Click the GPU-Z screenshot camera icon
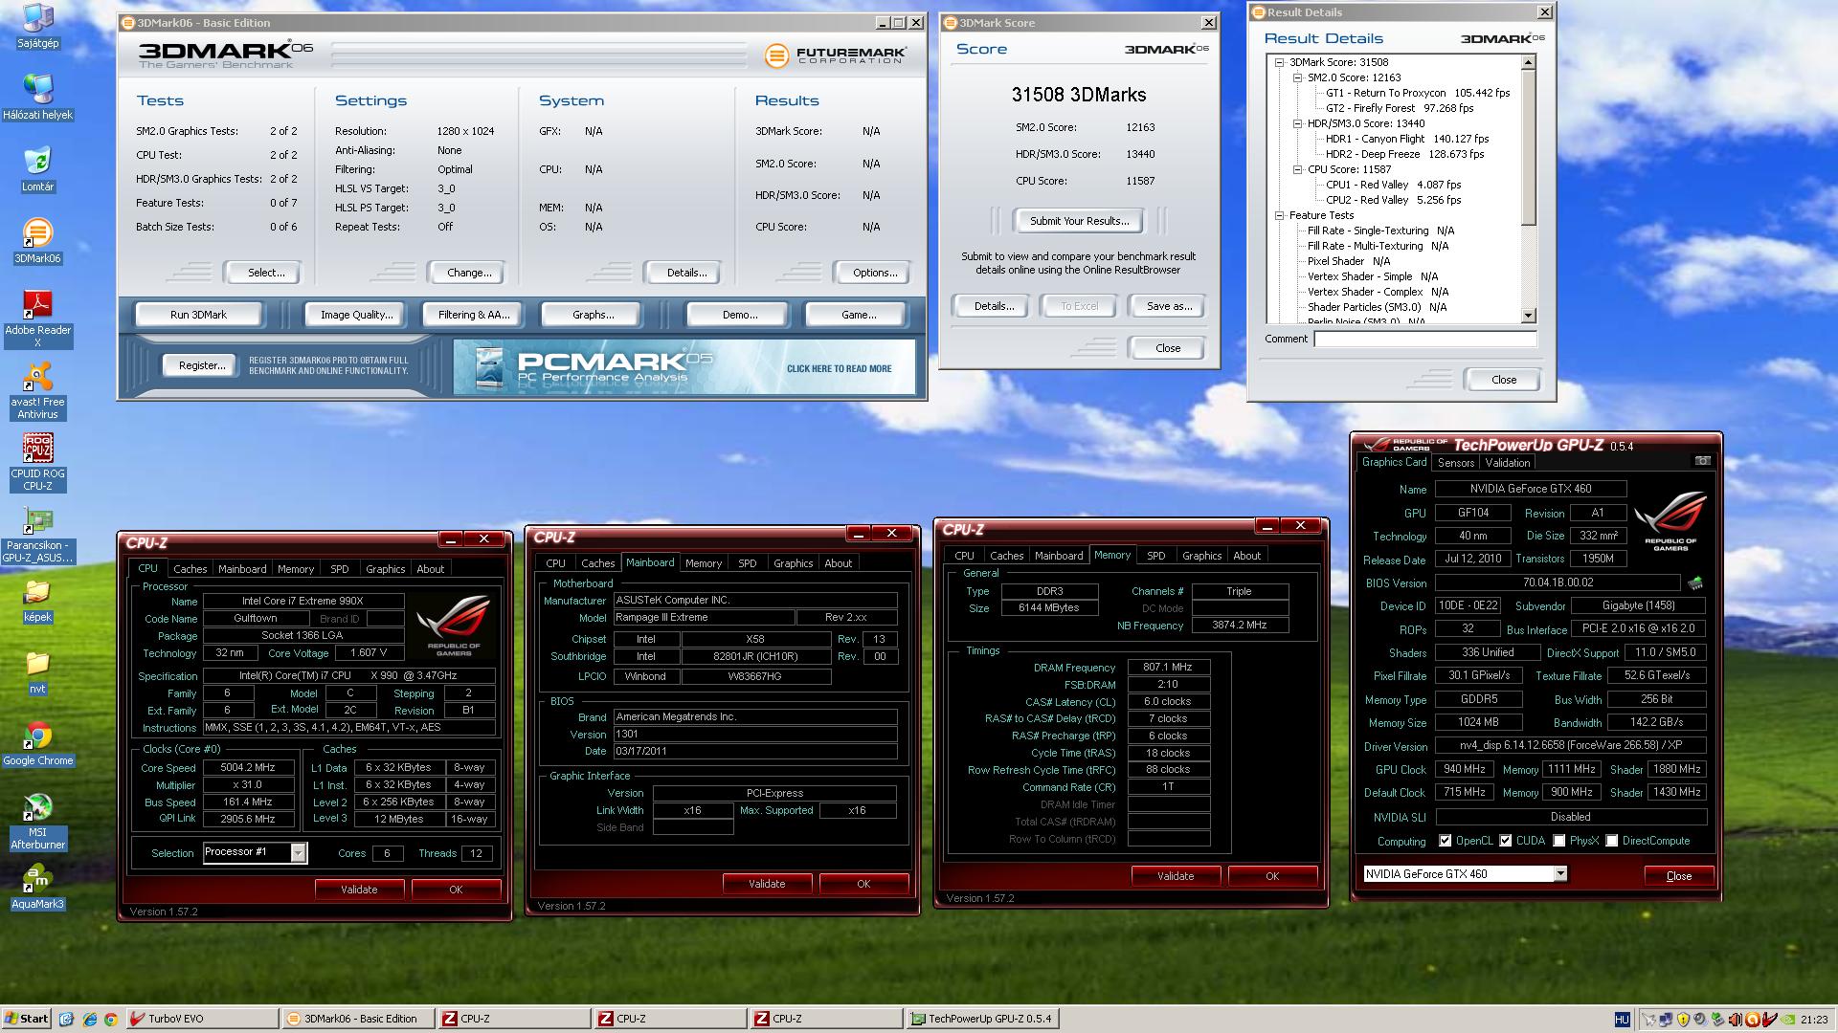 (1702, 461)
